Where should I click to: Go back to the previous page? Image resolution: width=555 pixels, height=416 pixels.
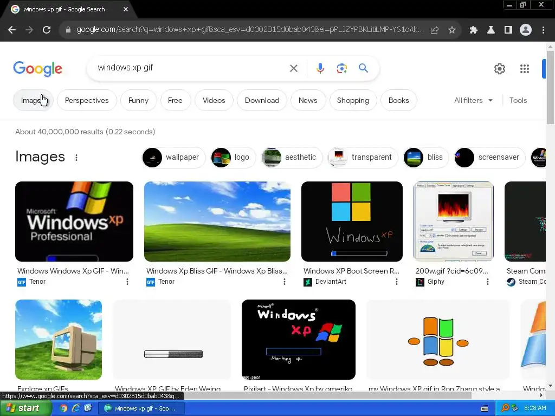(x=12, y=30)
